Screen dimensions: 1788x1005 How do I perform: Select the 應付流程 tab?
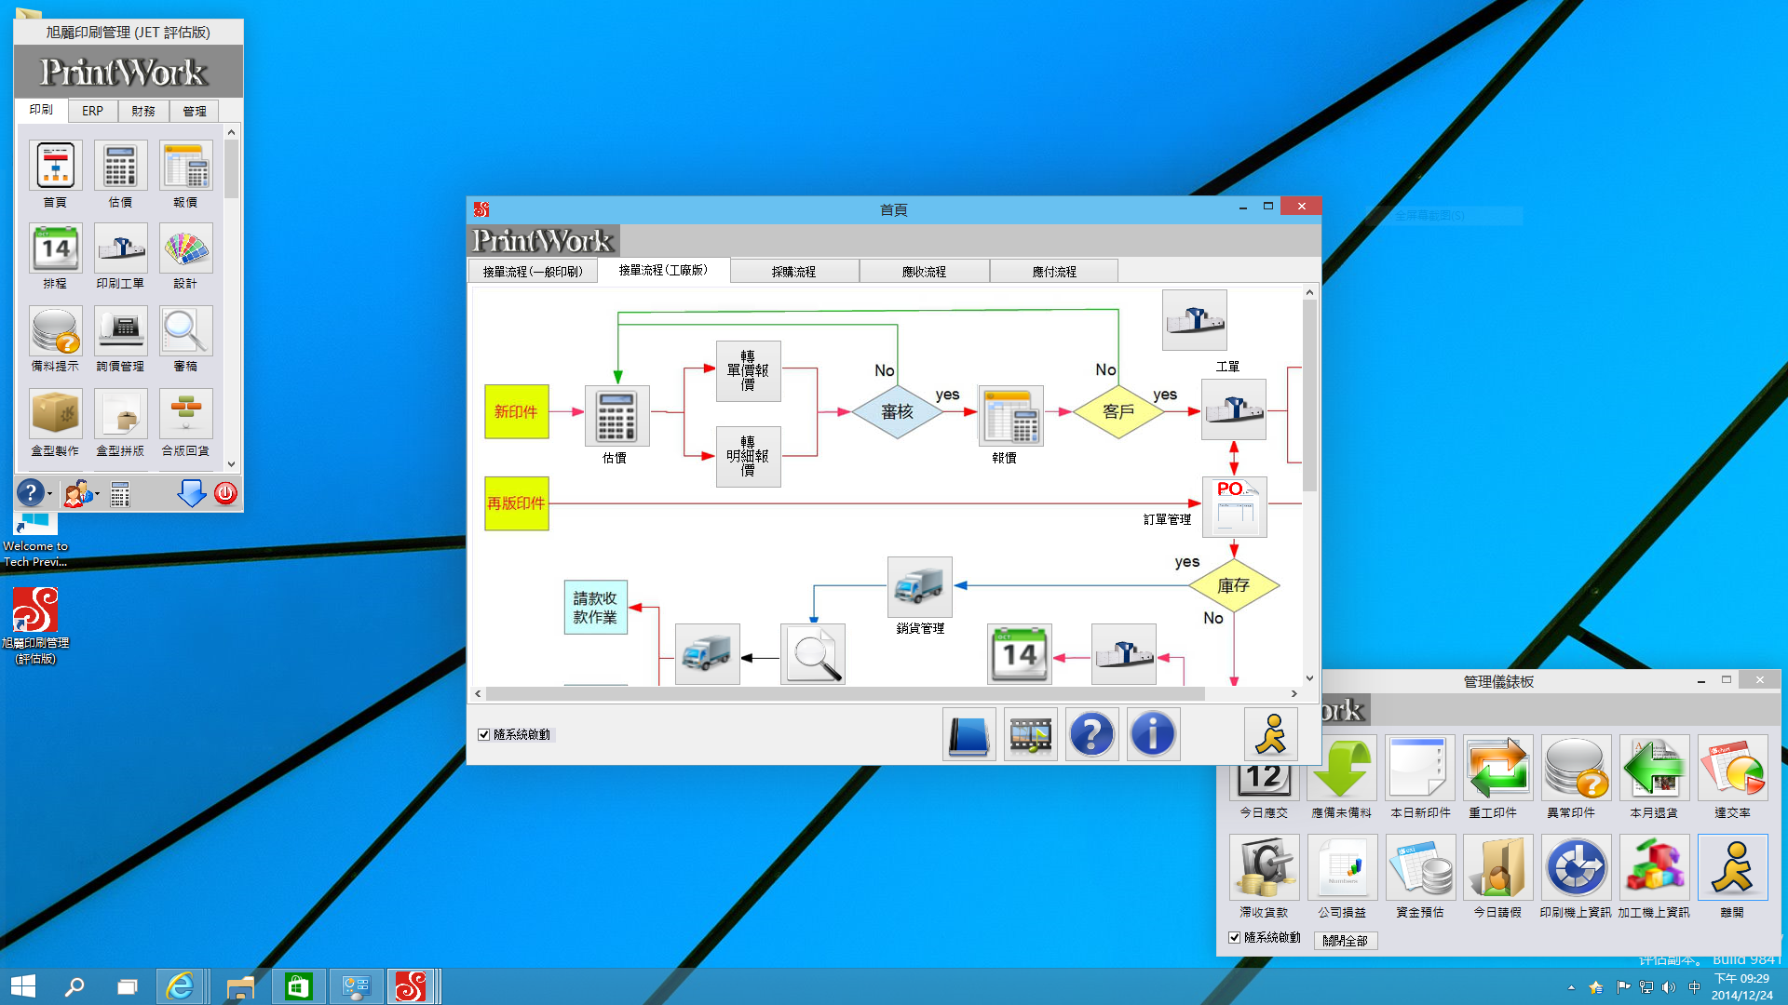pos(1054,271)
